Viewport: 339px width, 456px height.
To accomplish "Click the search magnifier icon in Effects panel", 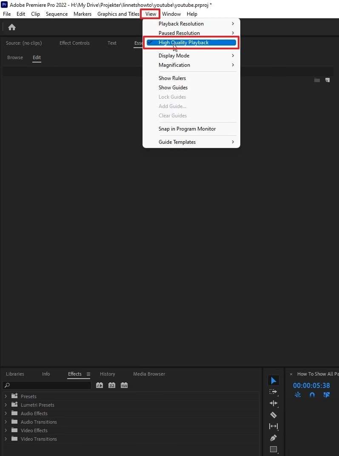I will point(7,385).
